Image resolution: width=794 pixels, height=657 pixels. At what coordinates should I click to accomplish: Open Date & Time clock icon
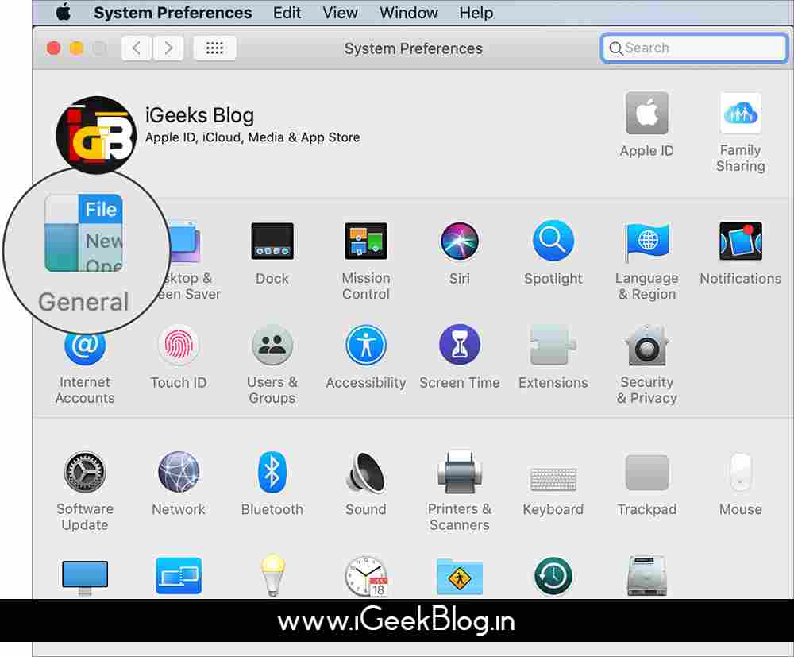(366, 577)
